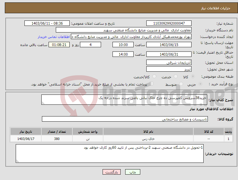Click the response deadline date 1403/06/15
The width and height of the screenshot is (238, 180).
(x=169, y=45)
